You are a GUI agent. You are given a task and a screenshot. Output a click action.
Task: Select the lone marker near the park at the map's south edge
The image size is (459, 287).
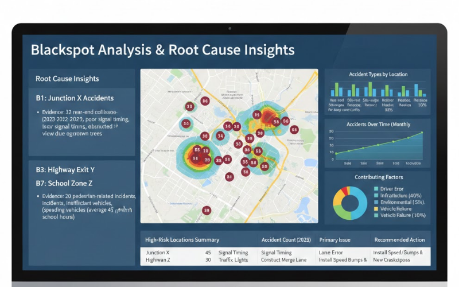(207, 210)
